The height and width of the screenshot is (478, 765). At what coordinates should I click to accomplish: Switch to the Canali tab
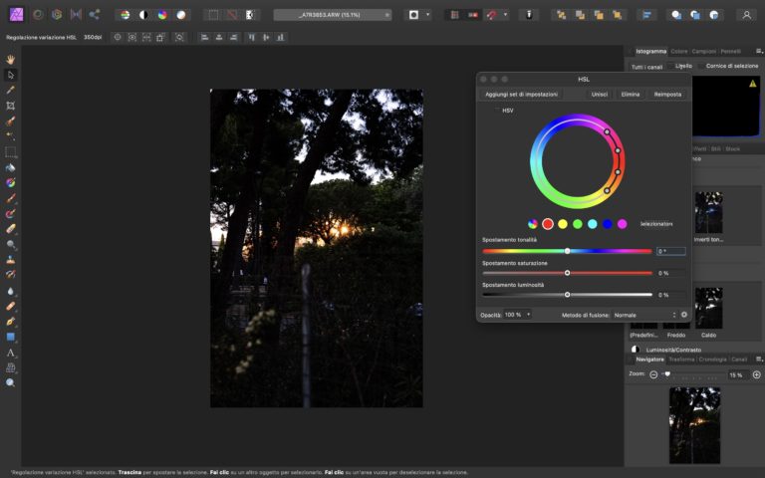[739, 359]
